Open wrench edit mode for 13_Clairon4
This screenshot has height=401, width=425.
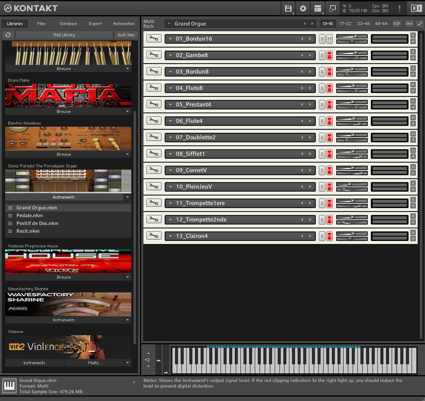(154, 236)
